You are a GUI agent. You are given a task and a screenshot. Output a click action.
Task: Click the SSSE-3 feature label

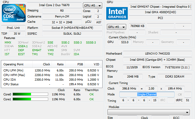coord(91,43)
